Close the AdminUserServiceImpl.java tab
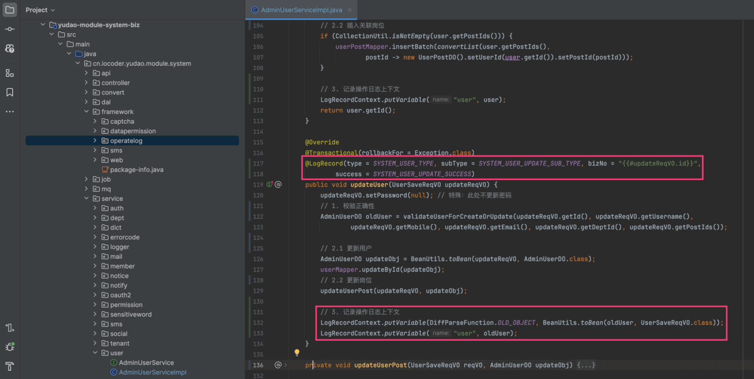754x379 pixels. point(350,10)
